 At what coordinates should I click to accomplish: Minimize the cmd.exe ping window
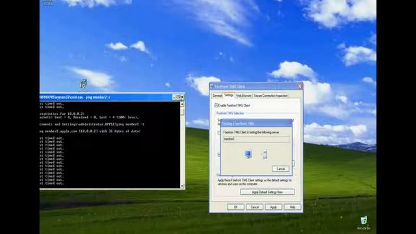tap(174, 97)
